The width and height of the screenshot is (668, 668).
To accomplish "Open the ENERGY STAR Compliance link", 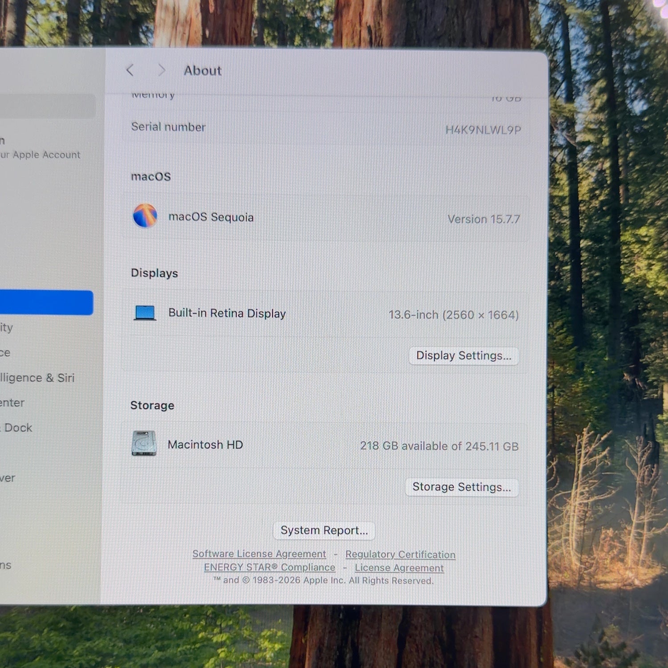I will (269, 567).
